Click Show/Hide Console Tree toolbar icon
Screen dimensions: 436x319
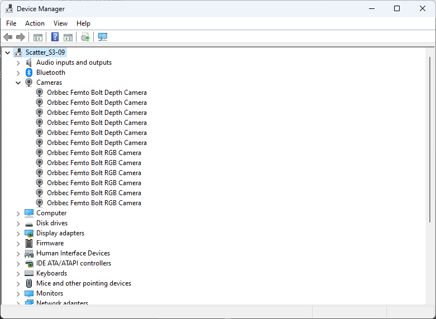[38, 37]
